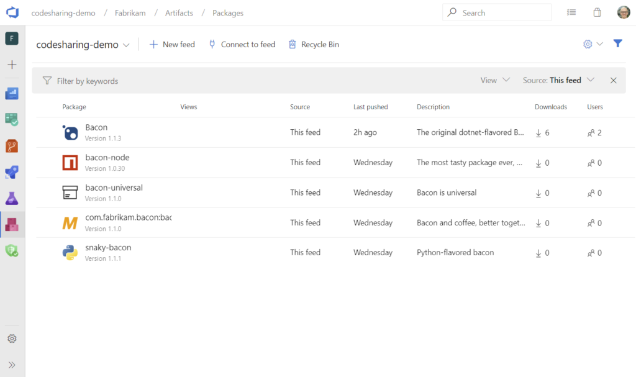Expand the sidebar with double chevron

(12, 365)
